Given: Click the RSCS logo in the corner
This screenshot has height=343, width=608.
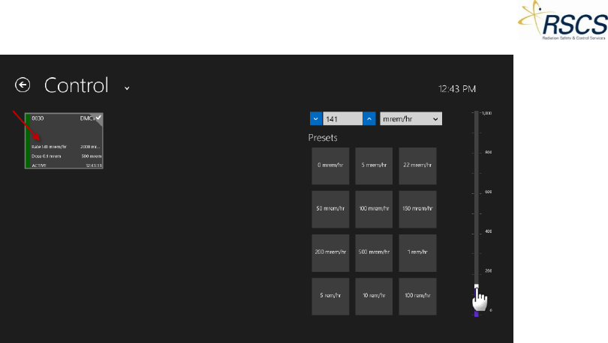Looking at the screenshot, I should point(563,20).
